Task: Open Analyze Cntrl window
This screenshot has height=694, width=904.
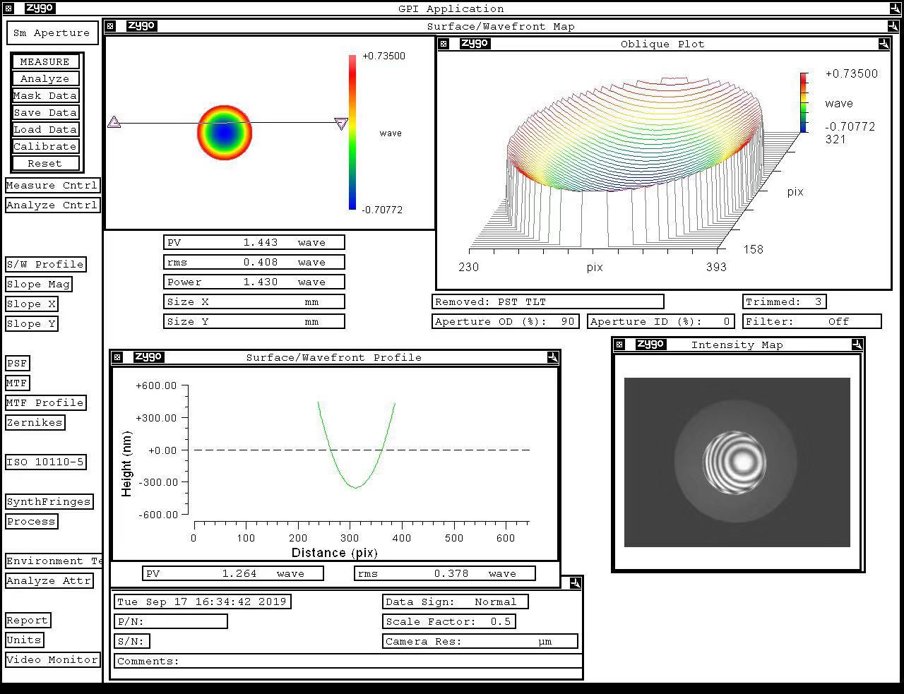Action: coord(52,205)
